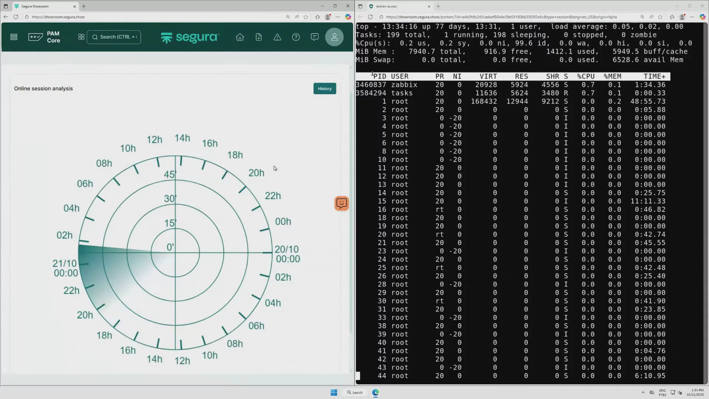The width and height of the screenshot is (709, 399).
Task: Click the History button
Action: click(325, 89)
